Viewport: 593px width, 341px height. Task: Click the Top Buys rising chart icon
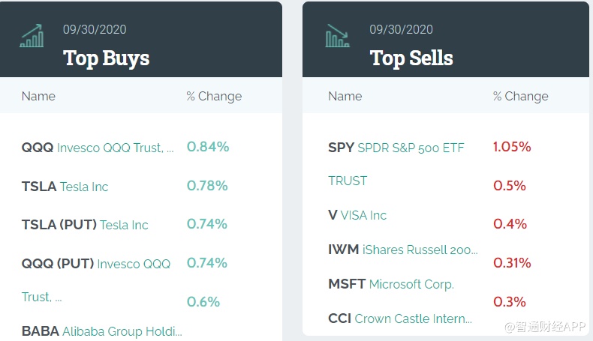32,35
